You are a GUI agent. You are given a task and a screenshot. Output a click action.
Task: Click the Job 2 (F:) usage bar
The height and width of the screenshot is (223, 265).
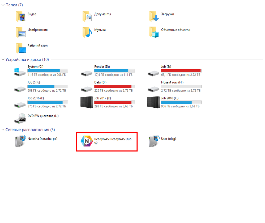click(48, 86)
